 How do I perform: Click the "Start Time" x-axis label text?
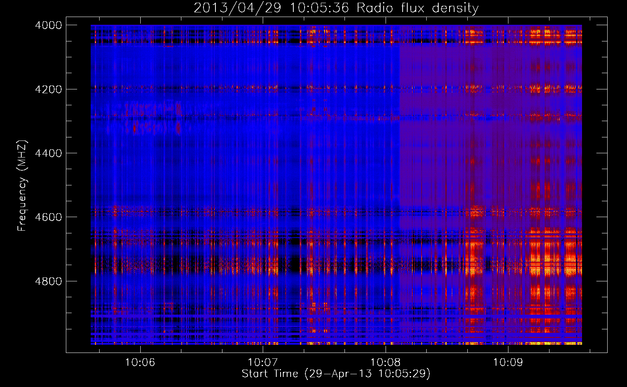tap(270, 373)
